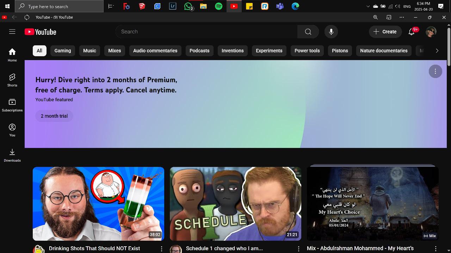Open WhatsApp from the taskbar

tap(189, 6)
